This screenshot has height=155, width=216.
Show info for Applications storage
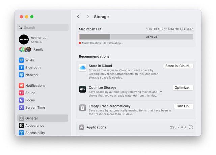click(x=191, y=127)
